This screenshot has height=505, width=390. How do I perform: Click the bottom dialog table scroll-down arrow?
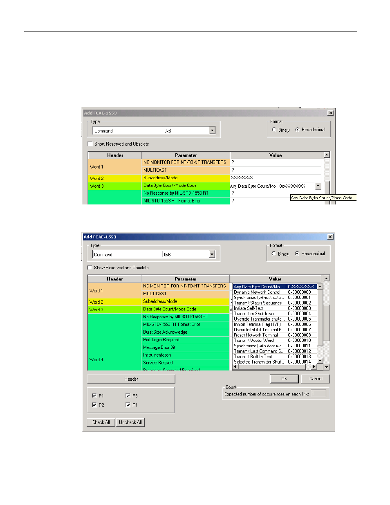click(326, 367)
